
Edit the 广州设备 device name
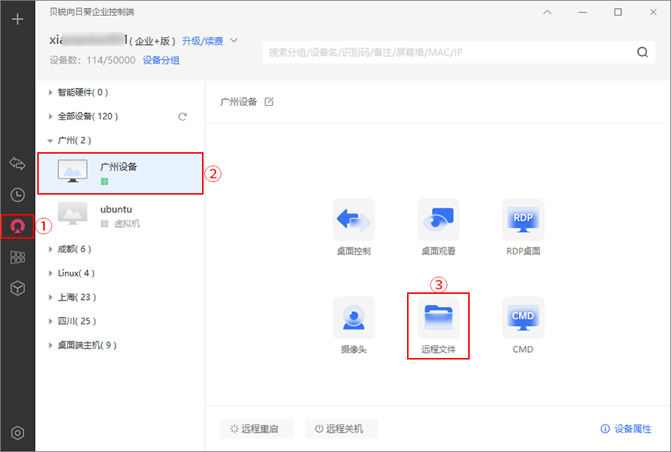tap(269, 101)
